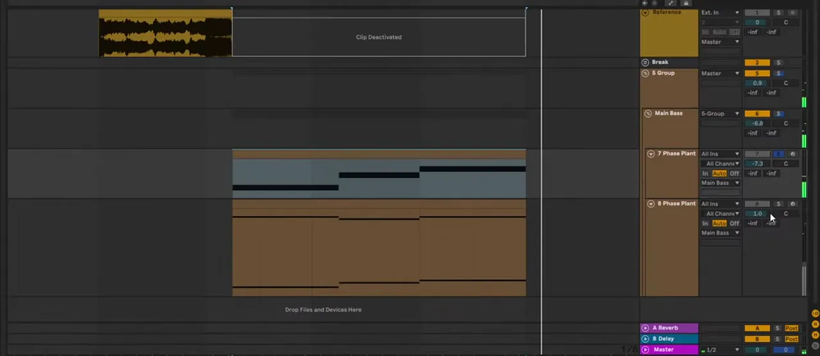Select the Break track name

[x=660, y=62]
